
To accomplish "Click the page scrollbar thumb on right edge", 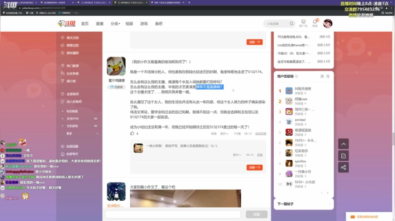I will click(393, 139).
